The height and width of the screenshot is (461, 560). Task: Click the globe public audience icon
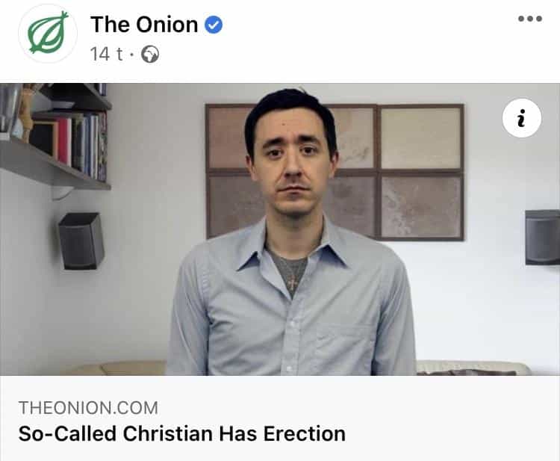coord(150,55)
